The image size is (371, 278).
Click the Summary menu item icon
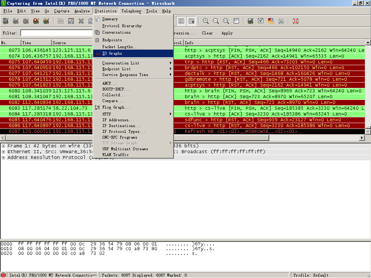click(97, 19)
